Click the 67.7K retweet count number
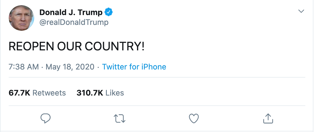 pos(19,93)
